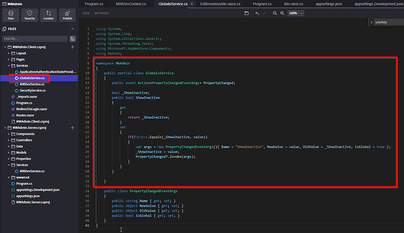Switch to the MWDevContext.cs tab
The width and height of the screenshot is (404, 233).
coord(131,4)
